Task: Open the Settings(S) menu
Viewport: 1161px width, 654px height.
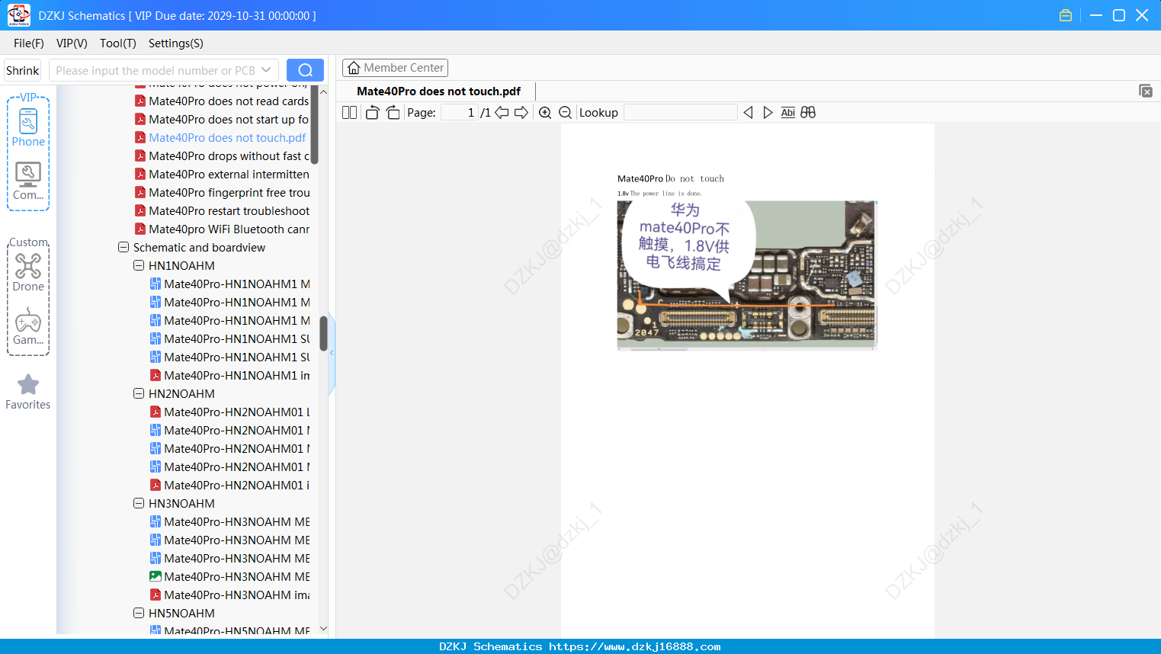Action: [x=175, y=43]
